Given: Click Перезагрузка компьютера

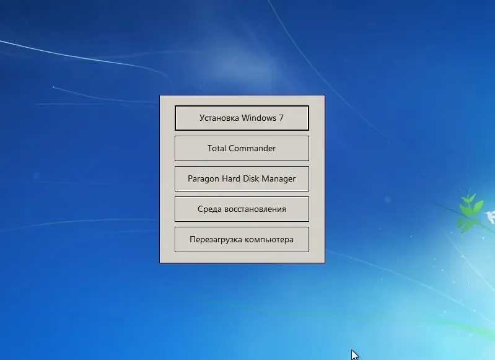Looking at the screenshot, I should tap(242, 239).
